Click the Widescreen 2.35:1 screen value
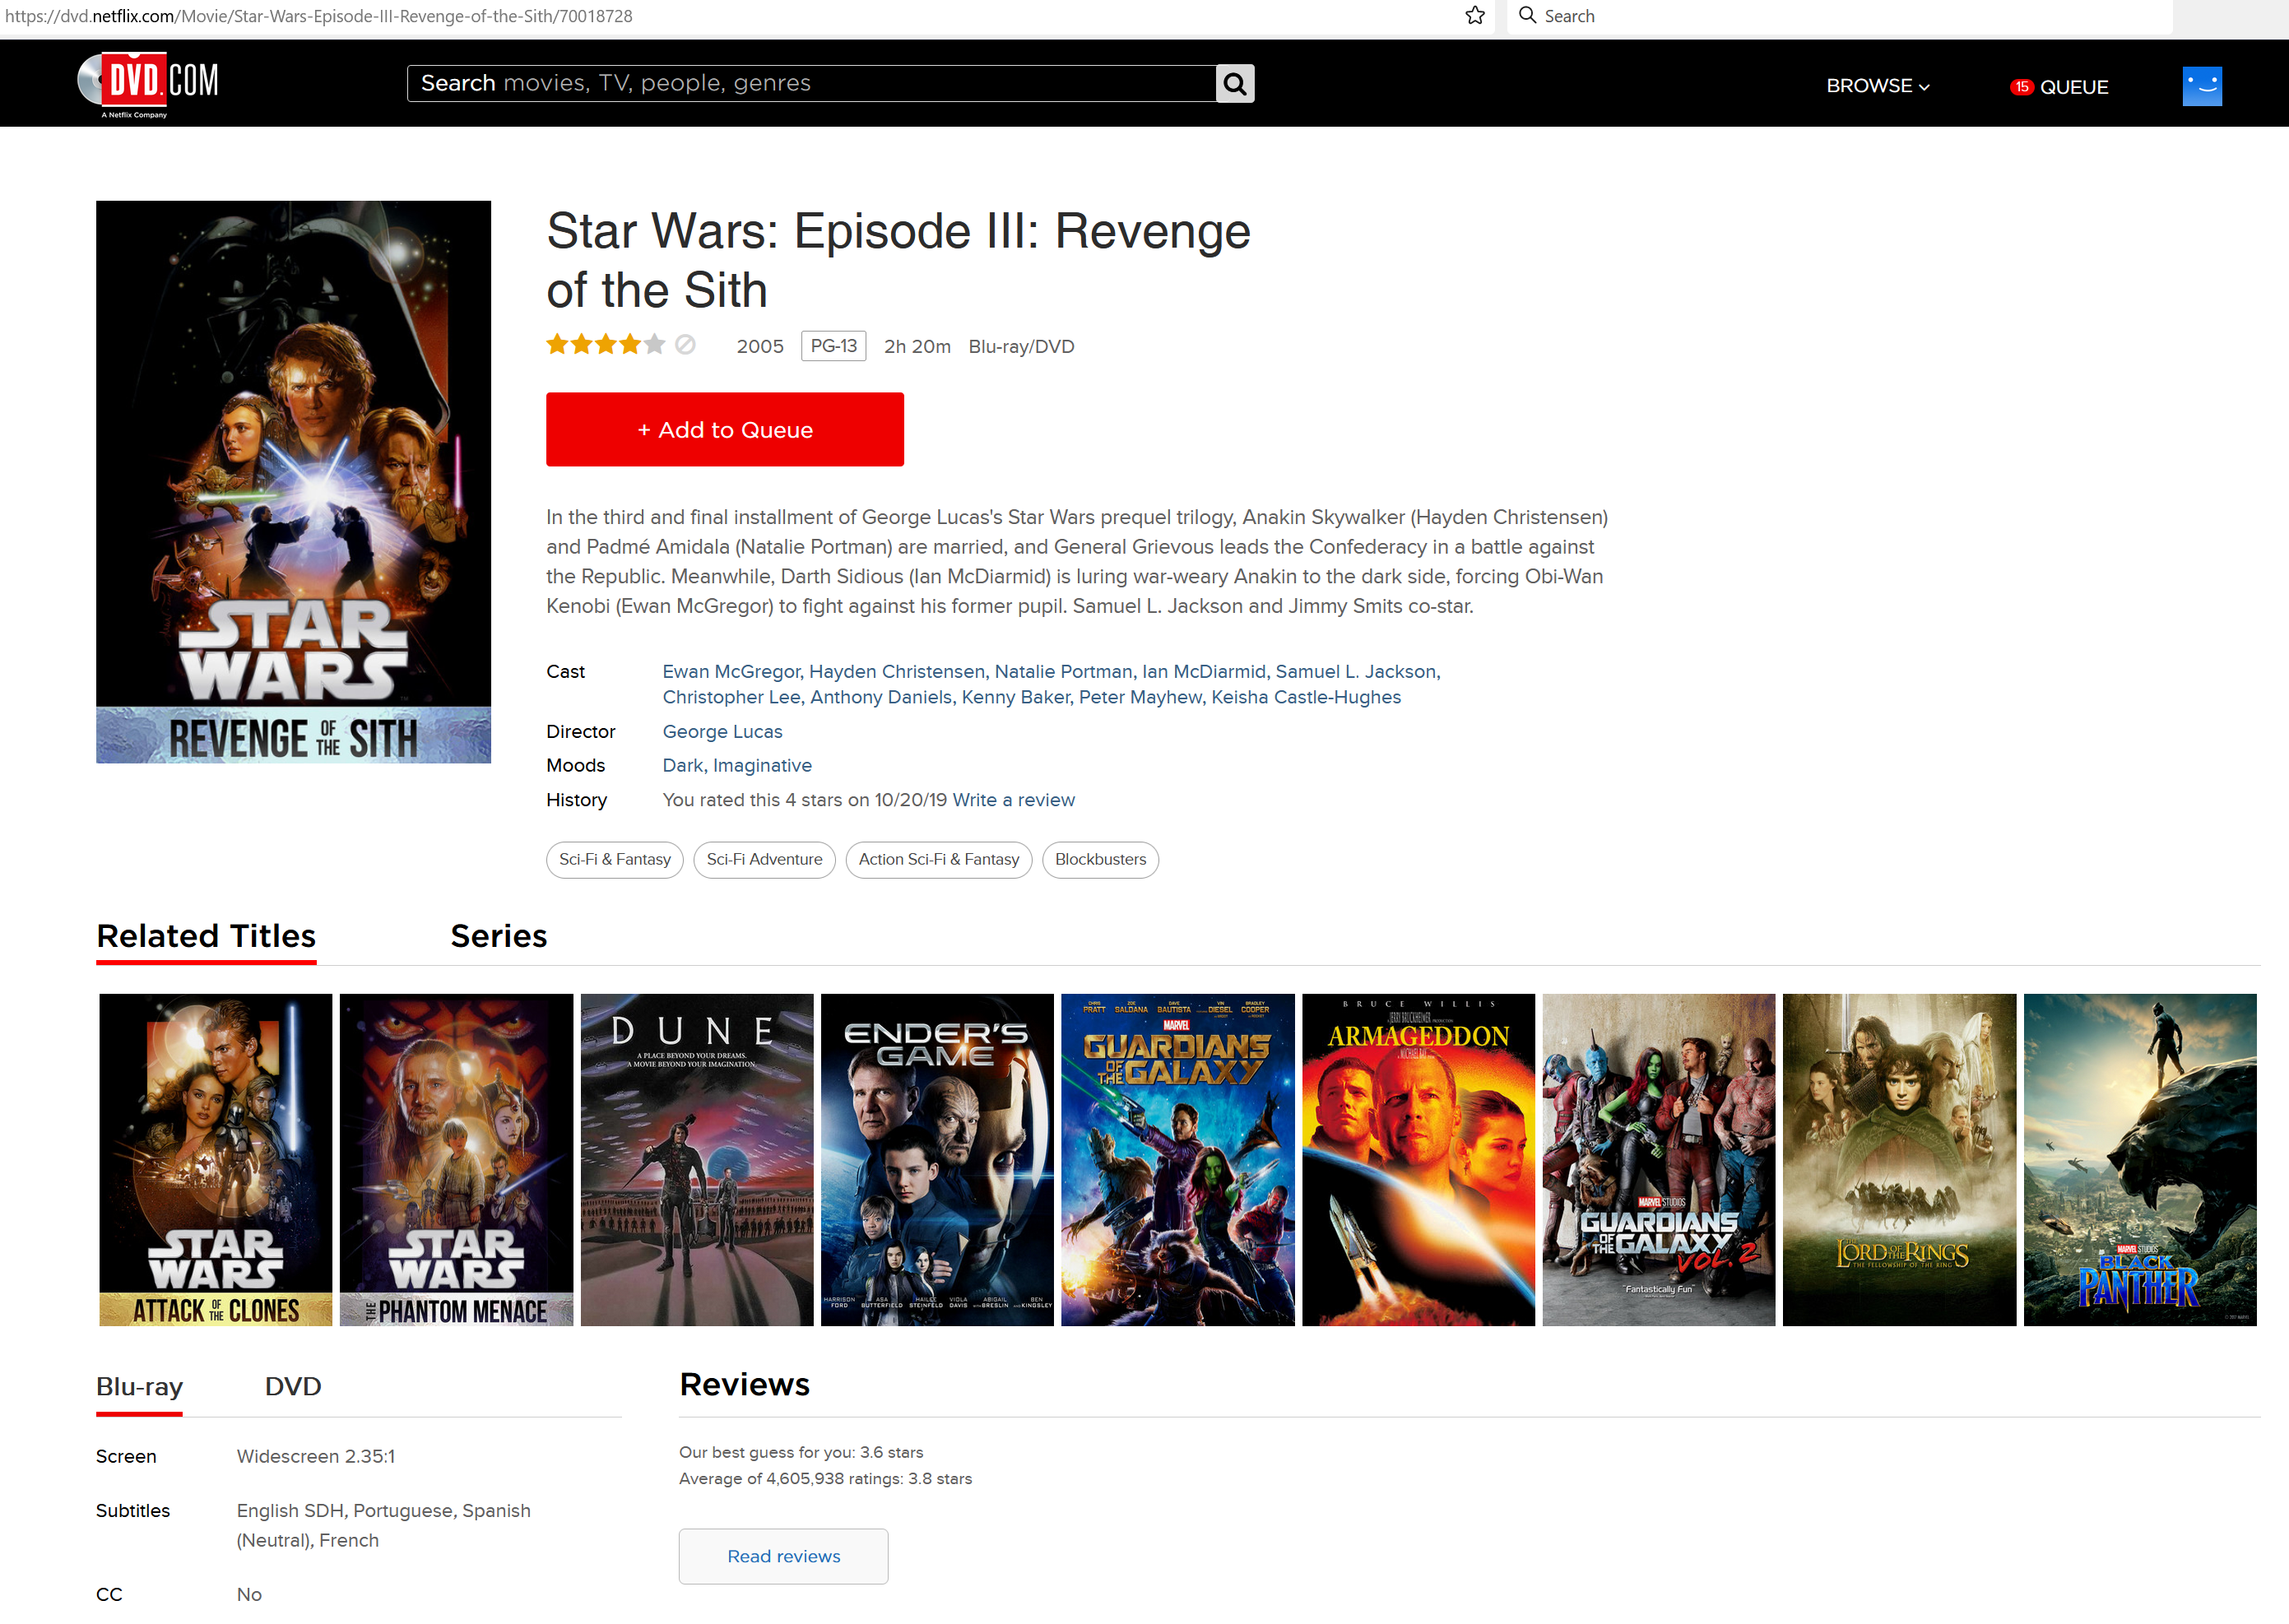The height and width of the screenshot is (1624, 2289). 316,1457
